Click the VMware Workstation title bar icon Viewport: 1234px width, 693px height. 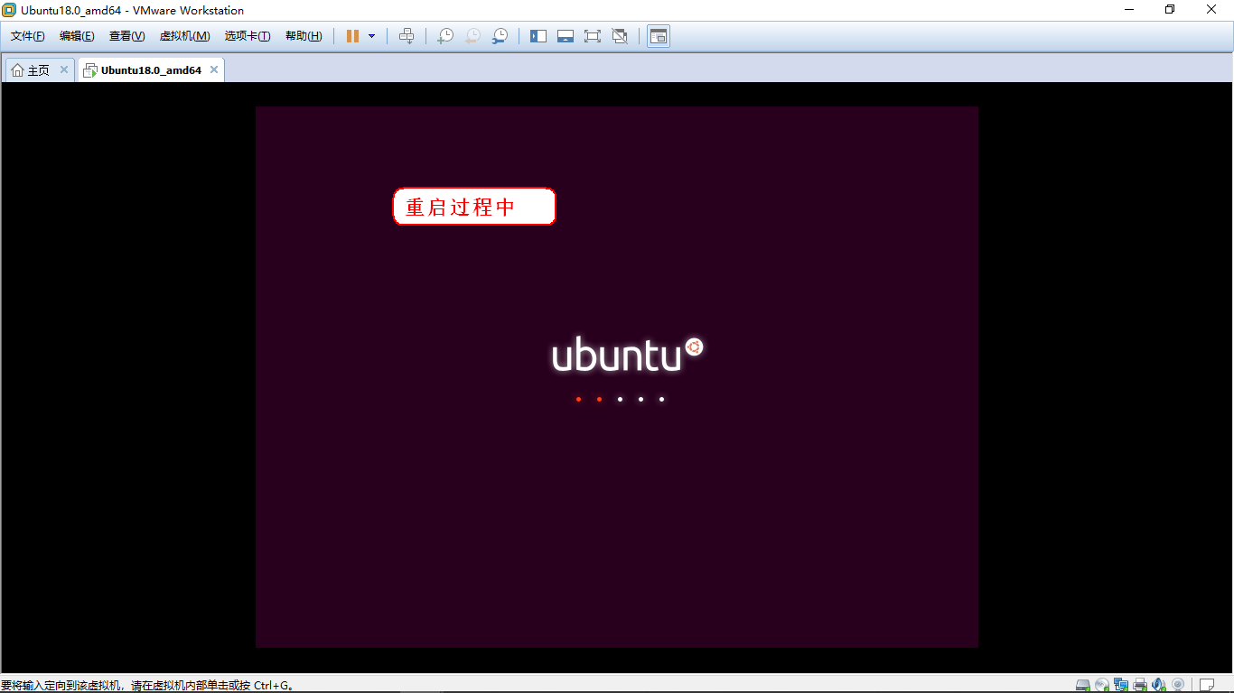tap(9, 10)
